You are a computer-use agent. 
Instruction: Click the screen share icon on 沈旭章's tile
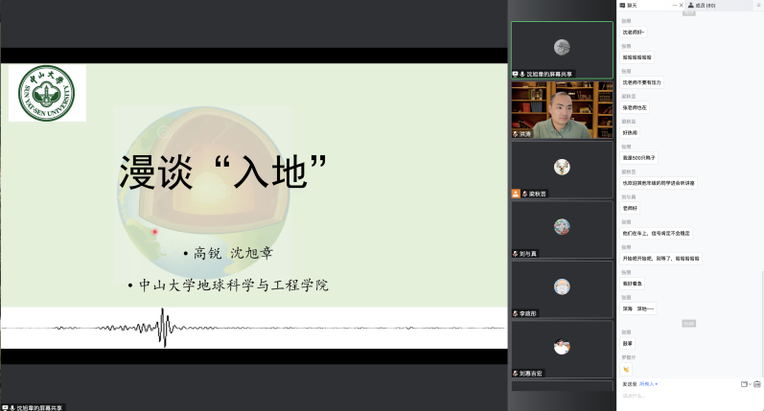pos(515,73)
